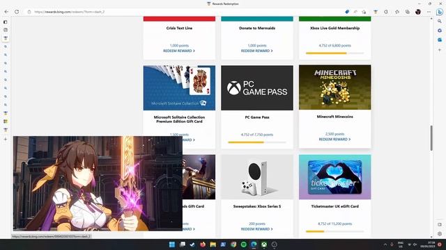Open the Xbox Series S console image
The height and width of the screenshot is (250, 446).
[x=257, y=177]
